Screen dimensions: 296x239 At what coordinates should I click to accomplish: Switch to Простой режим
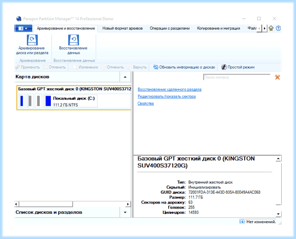point(238,67)
